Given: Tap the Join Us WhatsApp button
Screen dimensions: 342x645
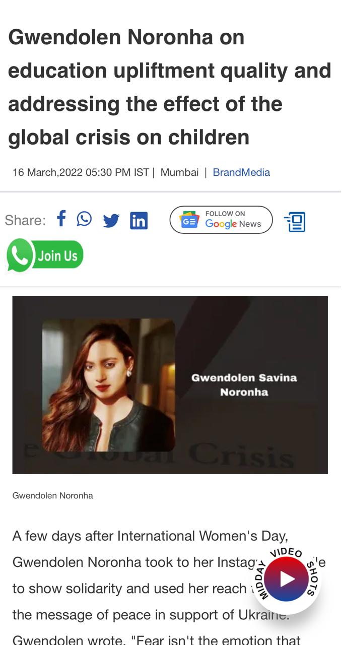Looking at the screenshot, I should 45,255.
